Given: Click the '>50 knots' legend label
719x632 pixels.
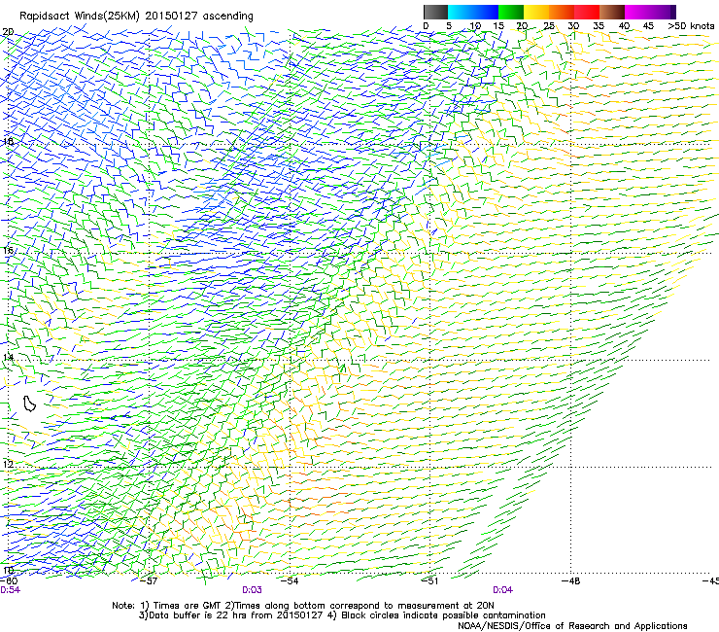Looking at the screenshot, I should tap(691, 26).
